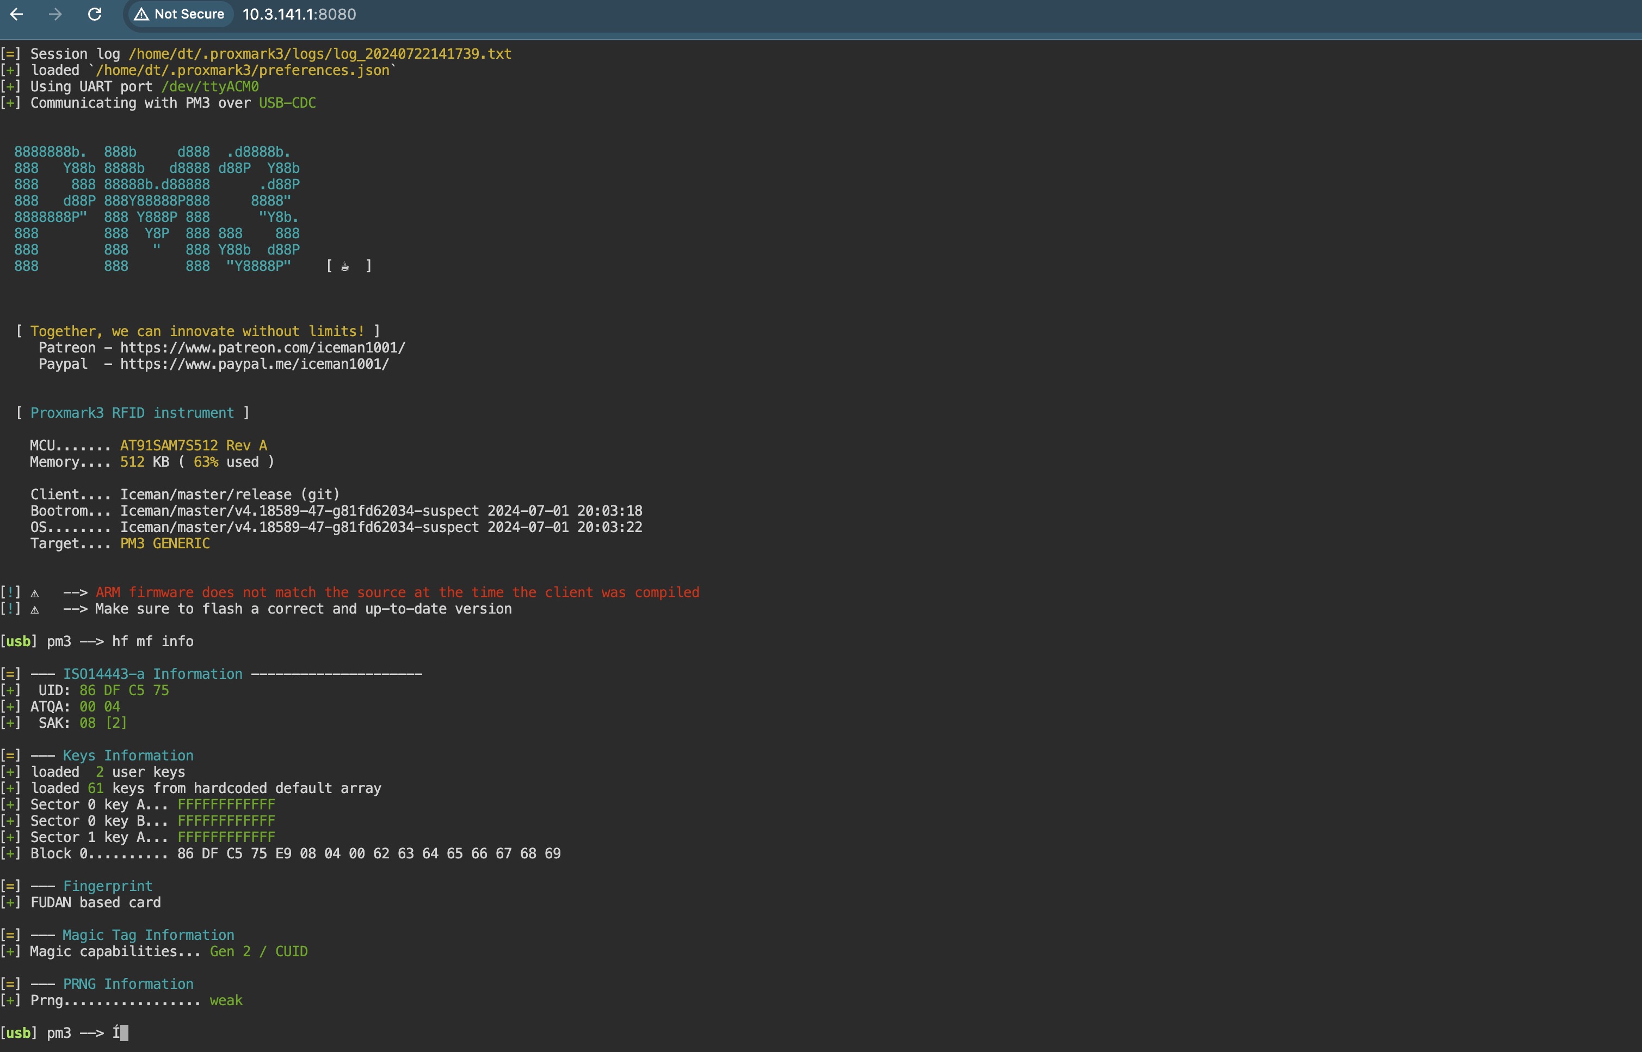Image resolution: width=1642 pixels, height=1052 pixels.
Task: Click the [usb] tag on bottom prompt
Action: coord(18,1033)
